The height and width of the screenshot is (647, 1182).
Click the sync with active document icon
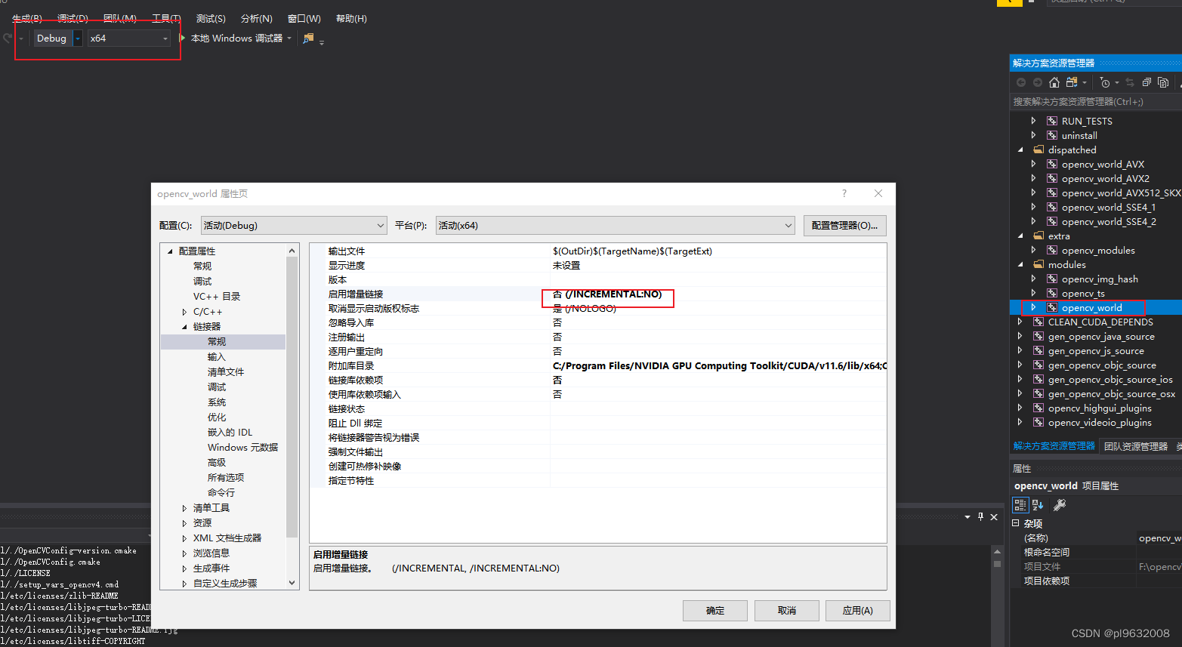[x=1130, y=82]
